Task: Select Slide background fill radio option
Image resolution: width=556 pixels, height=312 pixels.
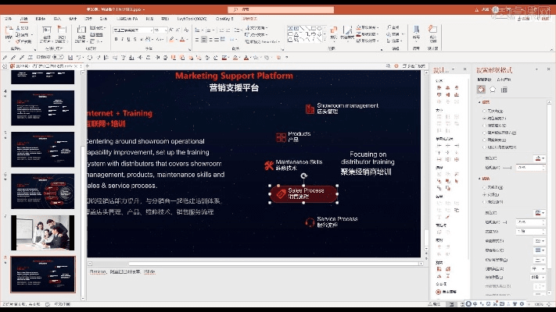Action: point(484,147)
